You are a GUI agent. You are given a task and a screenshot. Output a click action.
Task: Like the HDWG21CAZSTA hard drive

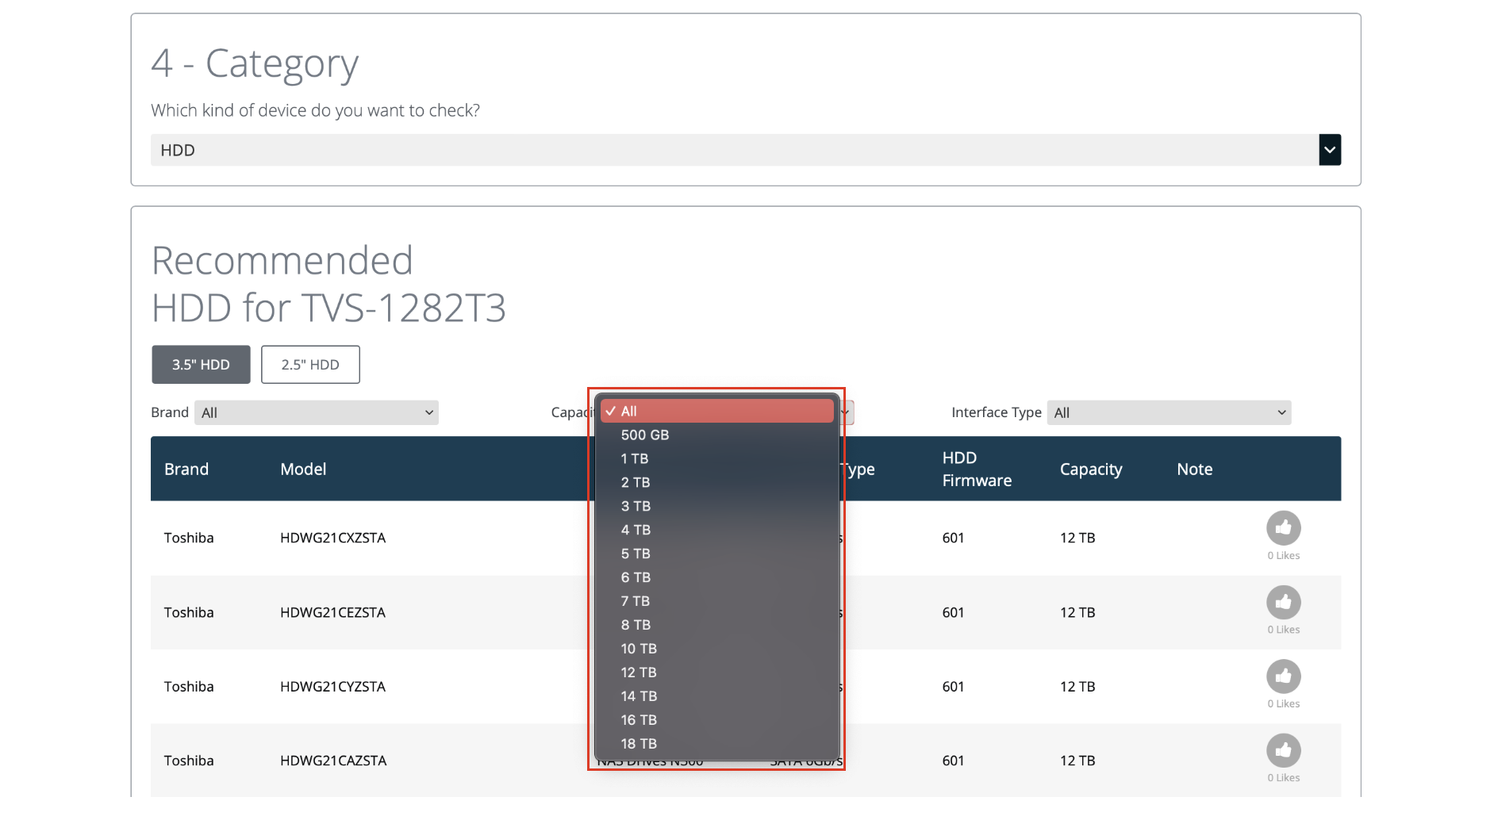pyautogui.click(x=1283, y=751)
